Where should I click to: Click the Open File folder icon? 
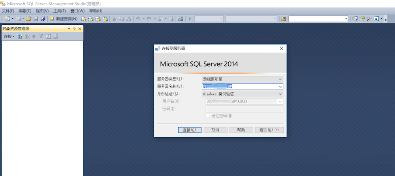point(29,19)
